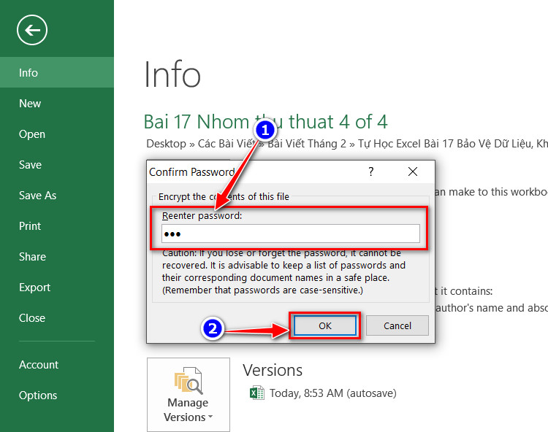
Task: Open help with the question mark icon
Action: 370,171
